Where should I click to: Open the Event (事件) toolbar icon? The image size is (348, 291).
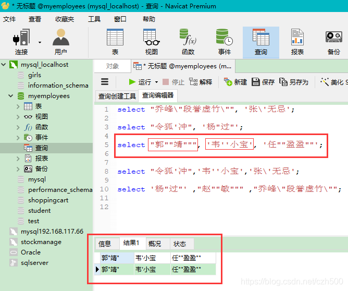225,38
